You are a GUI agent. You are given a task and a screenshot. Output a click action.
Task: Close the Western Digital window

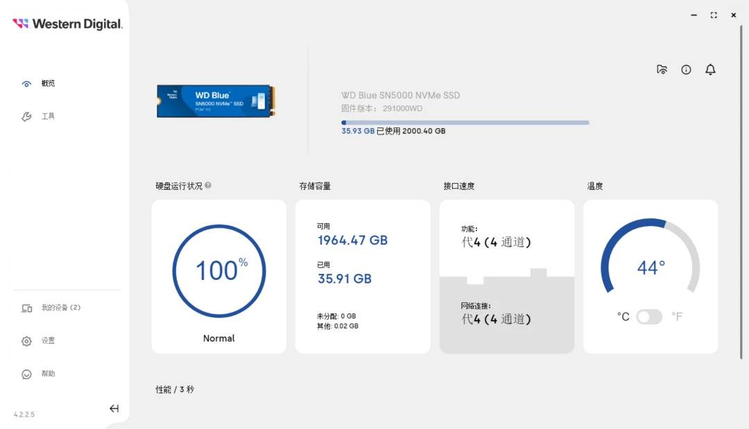point(734,15)
